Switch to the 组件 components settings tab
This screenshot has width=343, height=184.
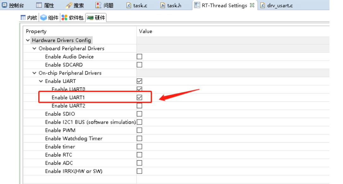point(50,17)
